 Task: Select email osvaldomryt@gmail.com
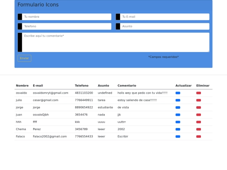50,93
